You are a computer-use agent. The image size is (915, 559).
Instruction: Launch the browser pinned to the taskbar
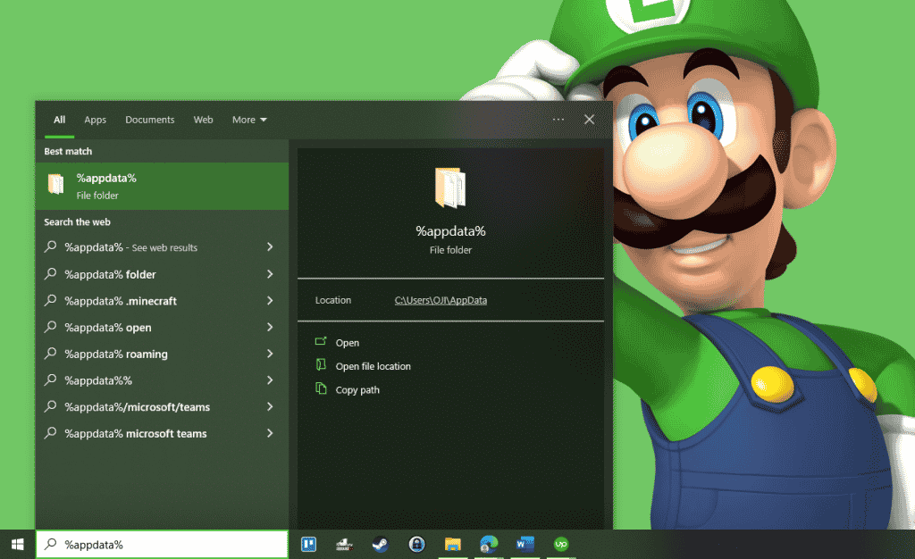tap(489, 544)
